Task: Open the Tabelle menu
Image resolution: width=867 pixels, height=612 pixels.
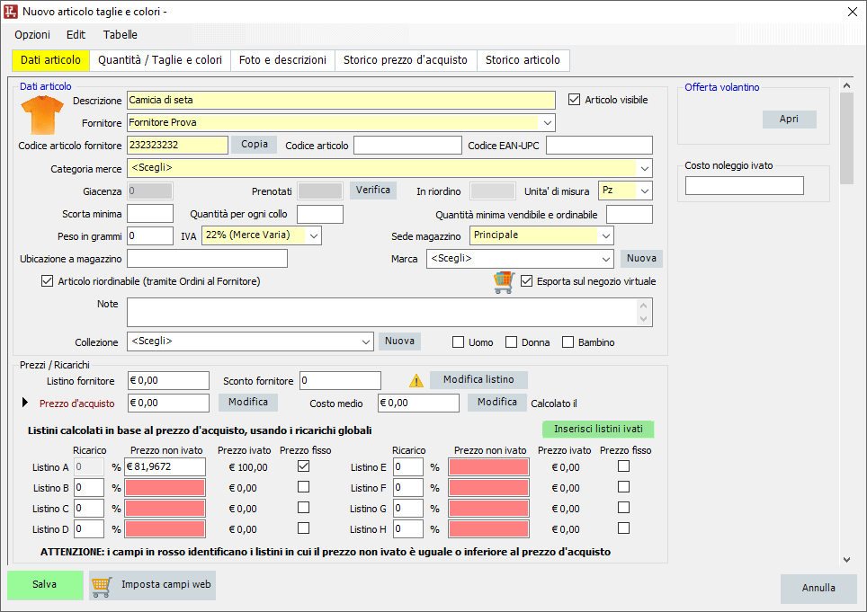Action: tap(121, 35)
